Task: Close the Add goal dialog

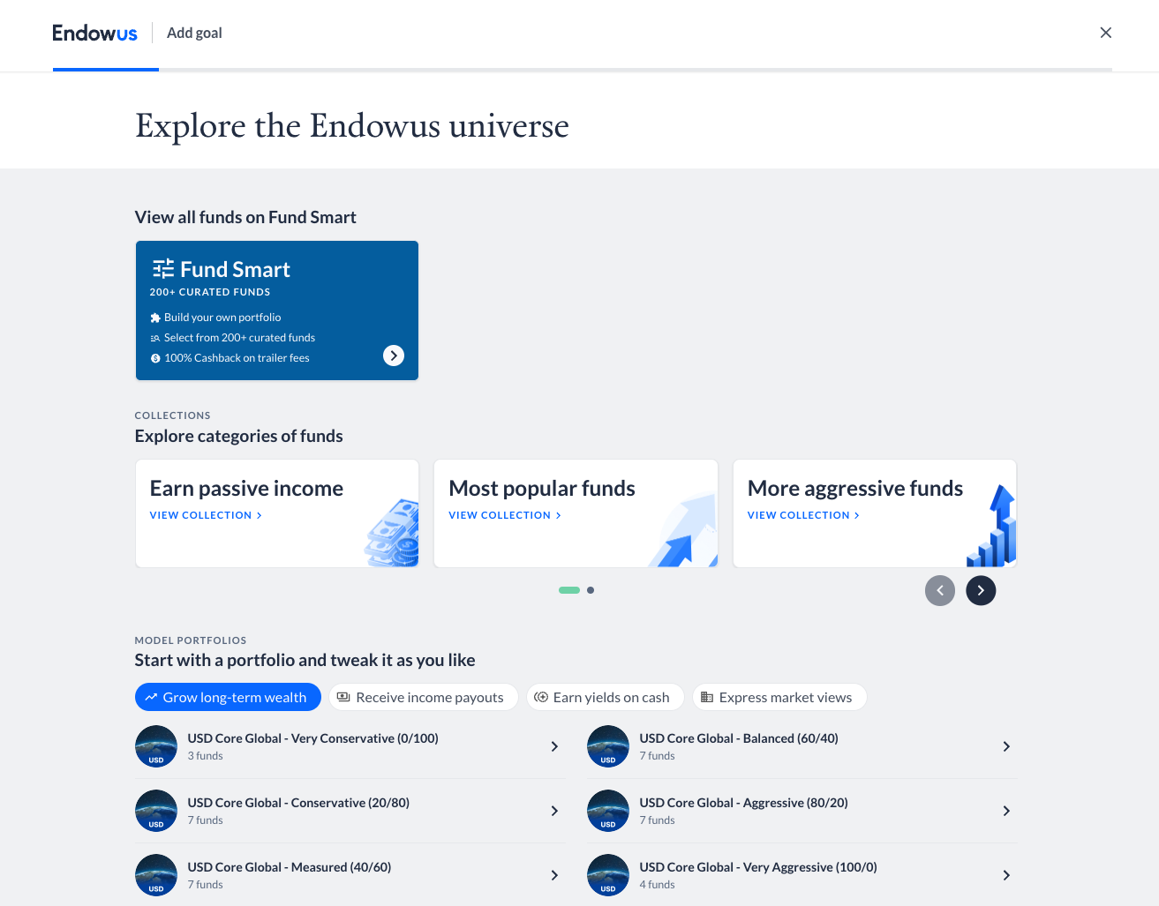Action: coord(1105,33)
